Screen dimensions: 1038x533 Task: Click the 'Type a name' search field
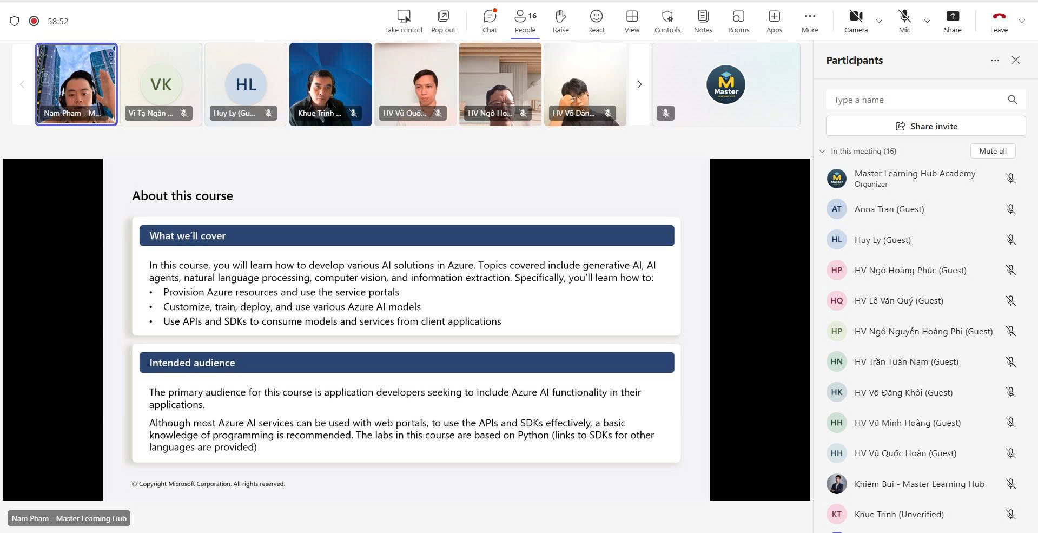[917, 100]
